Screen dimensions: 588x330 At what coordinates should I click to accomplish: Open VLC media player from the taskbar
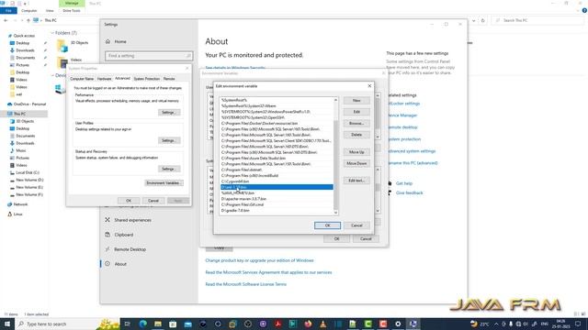point(322,324)
